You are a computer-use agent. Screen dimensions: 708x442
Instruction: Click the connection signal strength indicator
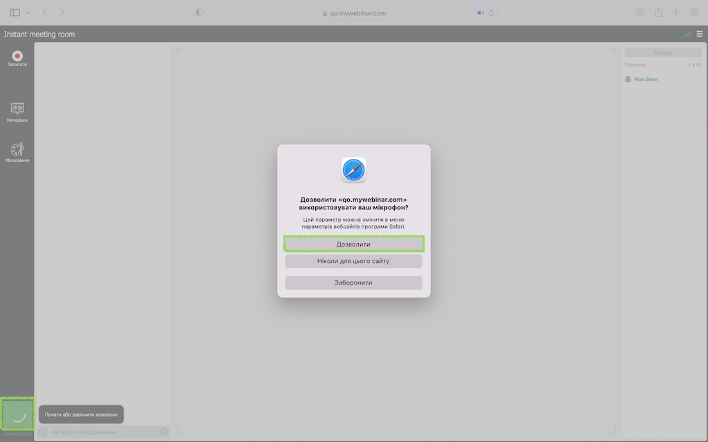[x=687, y=34]
